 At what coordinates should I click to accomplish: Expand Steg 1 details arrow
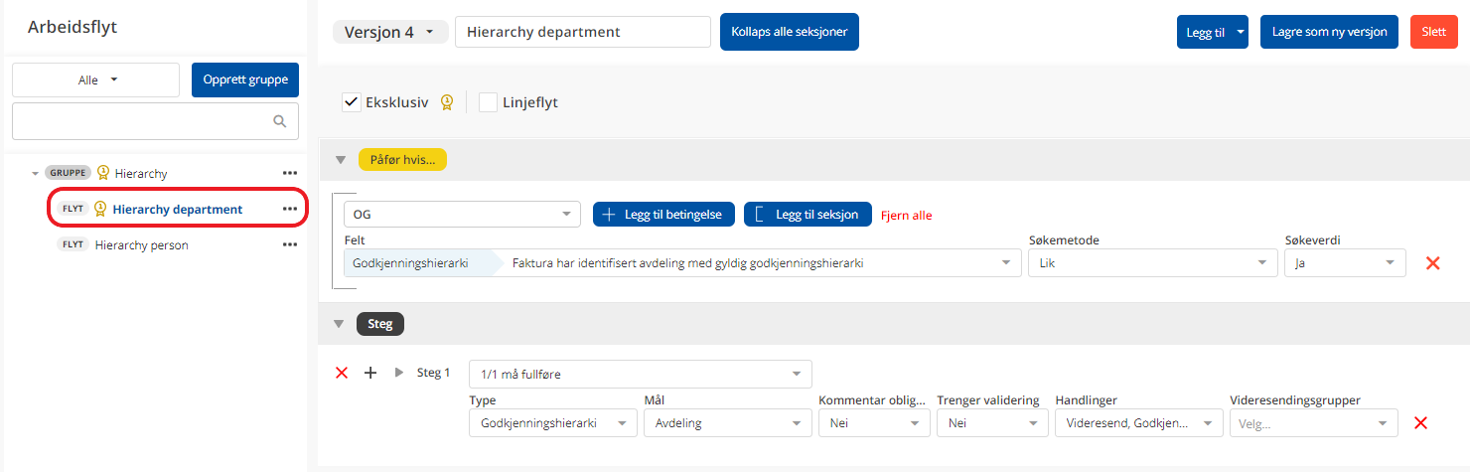point(399,373)
